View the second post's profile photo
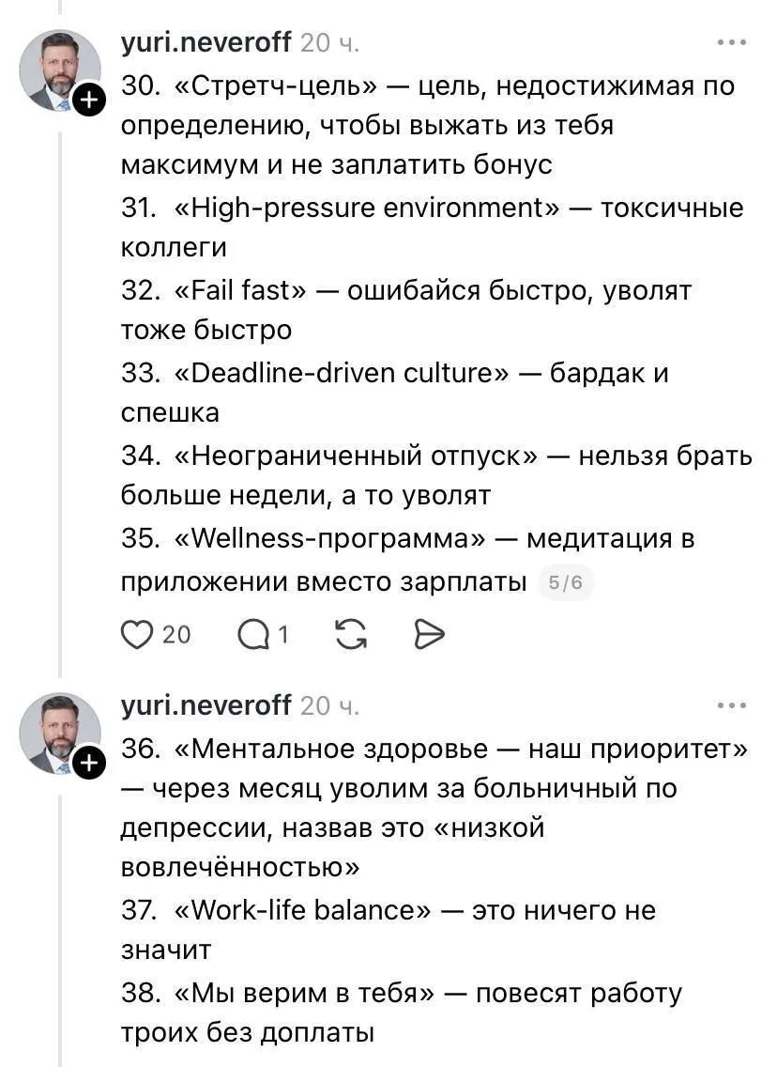 (x=60, y=733)
